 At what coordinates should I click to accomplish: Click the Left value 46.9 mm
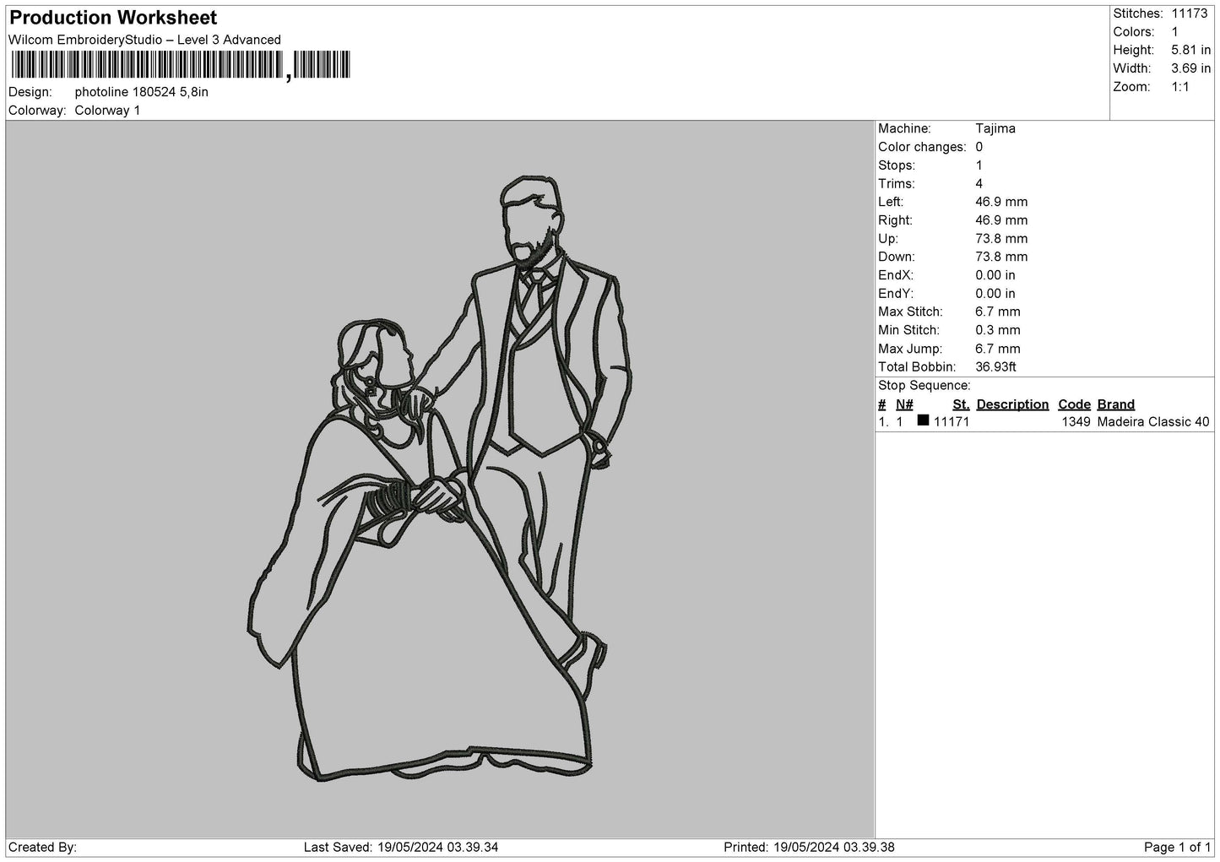pos(1001,202)
